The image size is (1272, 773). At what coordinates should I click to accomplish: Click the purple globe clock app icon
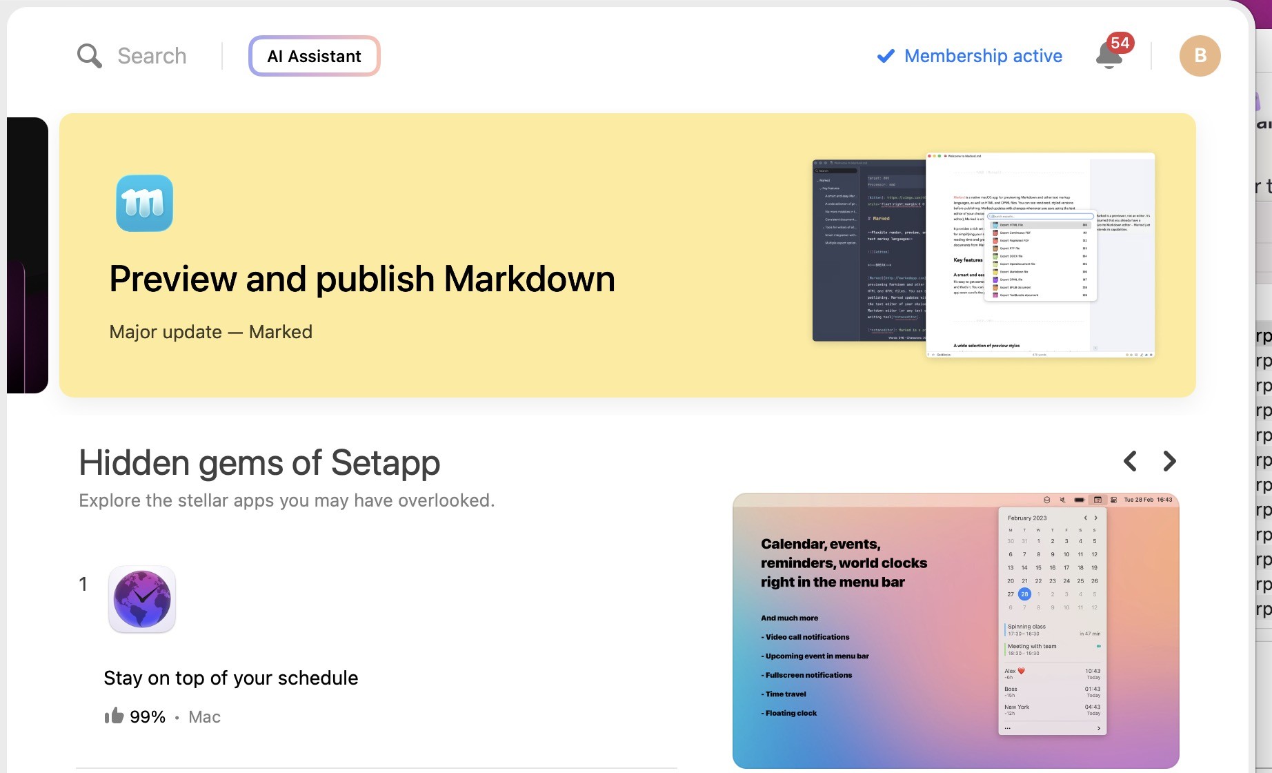(142, 599)
